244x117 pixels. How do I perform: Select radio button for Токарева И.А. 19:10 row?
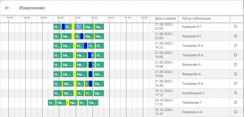tap(235, 45)
